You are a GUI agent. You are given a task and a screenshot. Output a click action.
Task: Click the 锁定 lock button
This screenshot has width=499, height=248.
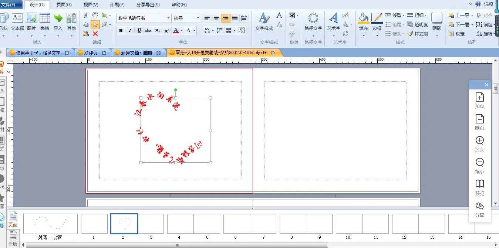[x=456, y=34]
